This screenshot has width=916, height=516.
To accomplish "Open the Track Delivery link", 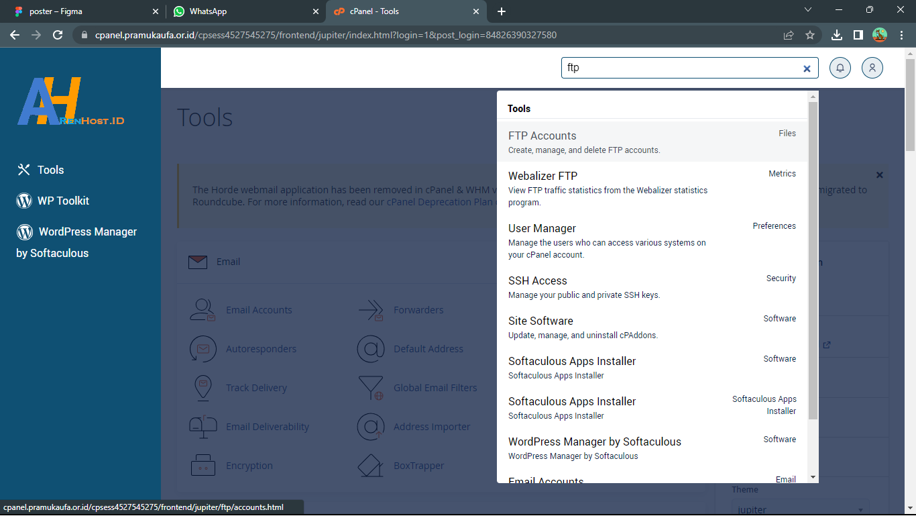I will [256, 388].
